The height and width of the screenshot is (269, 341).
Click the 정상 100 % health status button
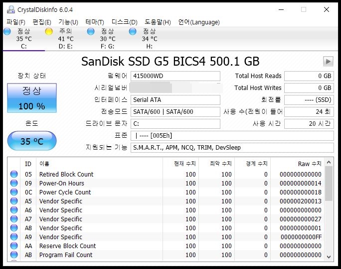32,98
